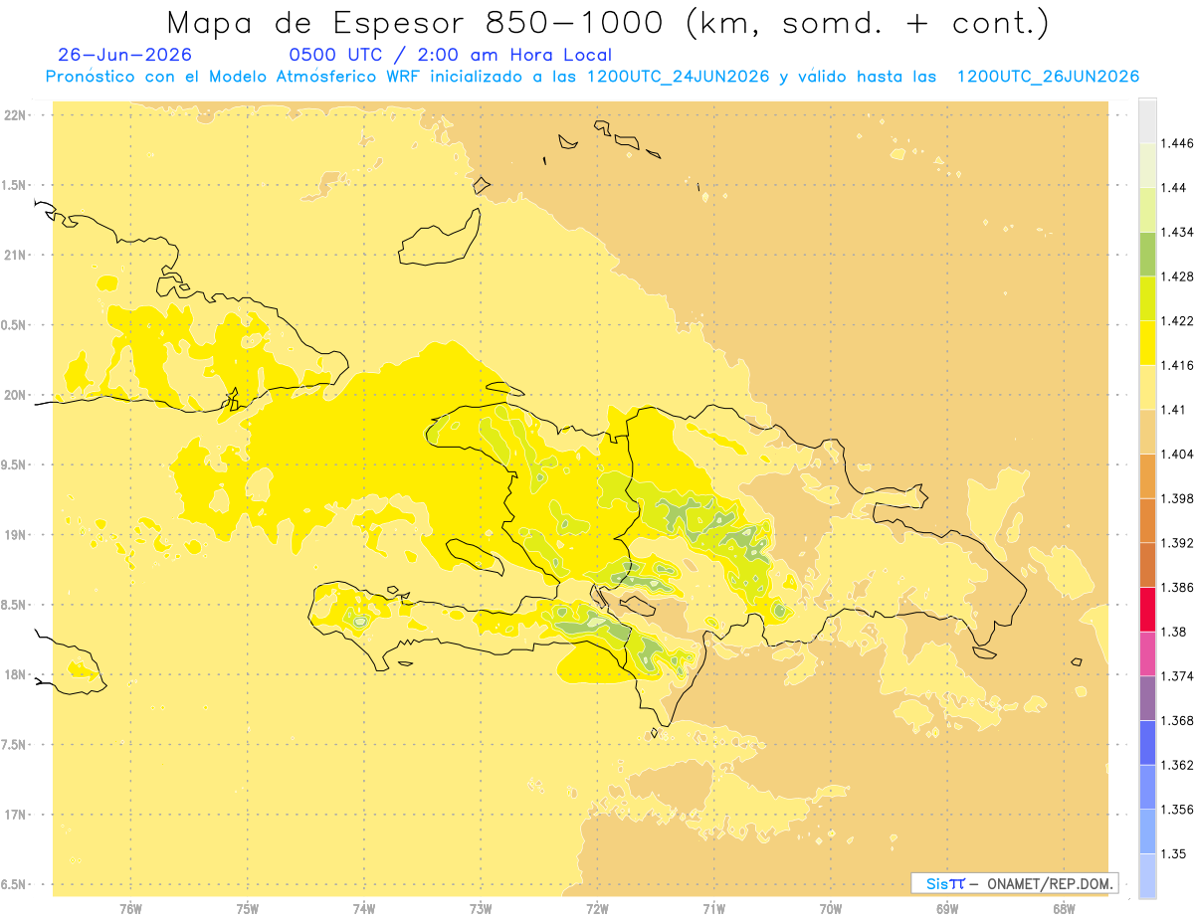Click the "69W" longitude axis label
The width and height of the screenshot is (1194, 922).
(946, 908)
